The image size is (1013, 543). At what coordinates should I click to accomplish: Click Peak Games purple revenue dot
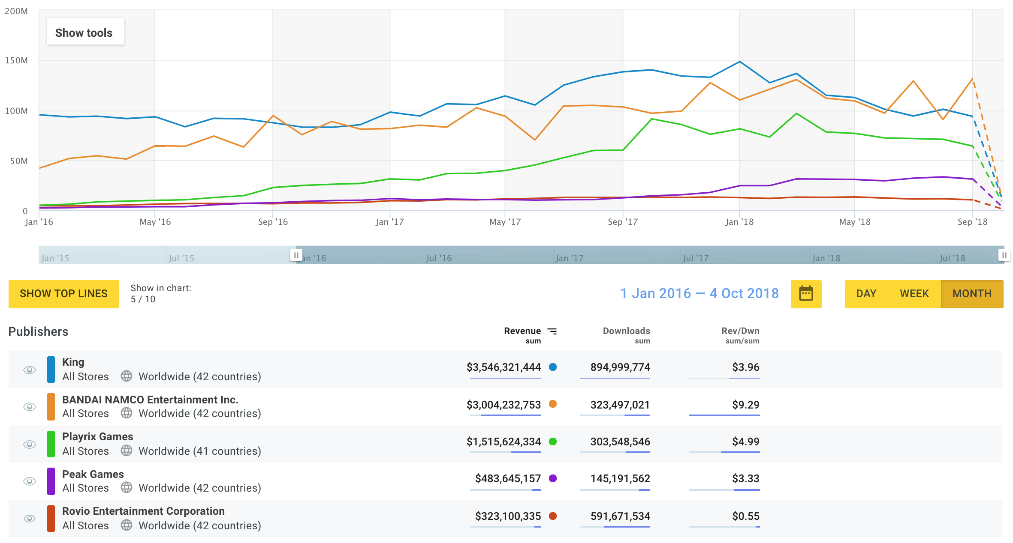point(553,478)
